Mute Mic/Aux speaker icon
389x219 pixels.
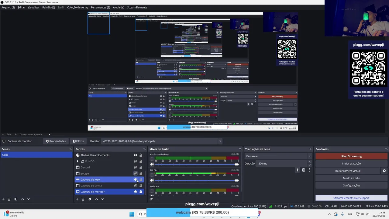(x=152, y=180)
